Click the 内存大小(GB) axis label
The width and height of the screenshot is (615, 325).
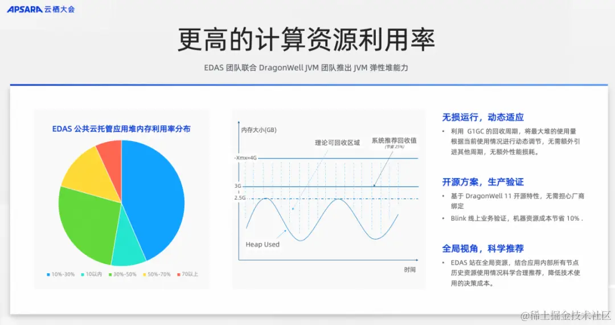259,130
